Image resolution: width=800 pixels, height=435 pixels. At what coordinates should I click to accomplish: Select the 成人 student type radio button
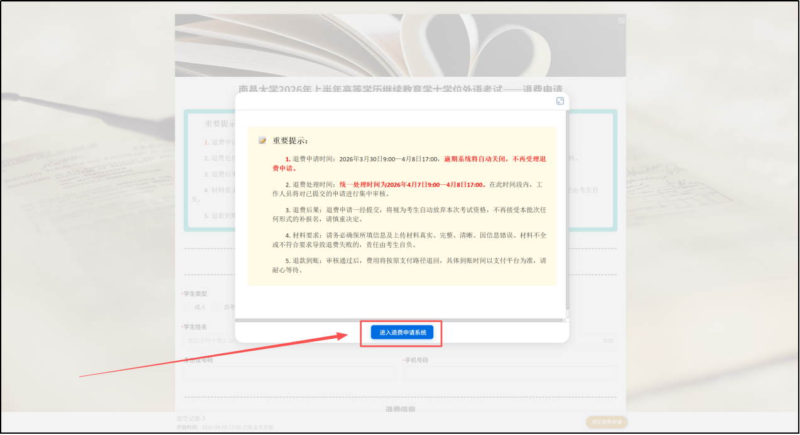[x=186, y=307]
